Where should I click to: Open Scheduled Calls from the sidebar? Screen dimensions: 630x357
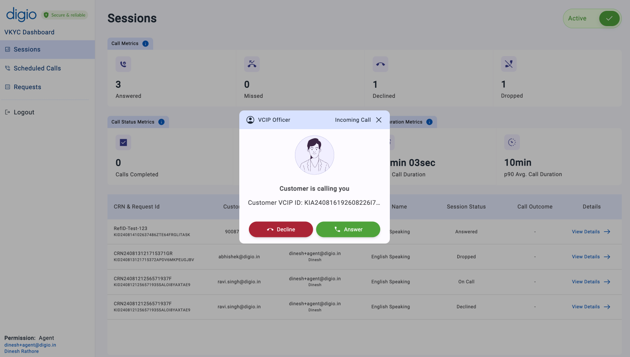point(38,68)
